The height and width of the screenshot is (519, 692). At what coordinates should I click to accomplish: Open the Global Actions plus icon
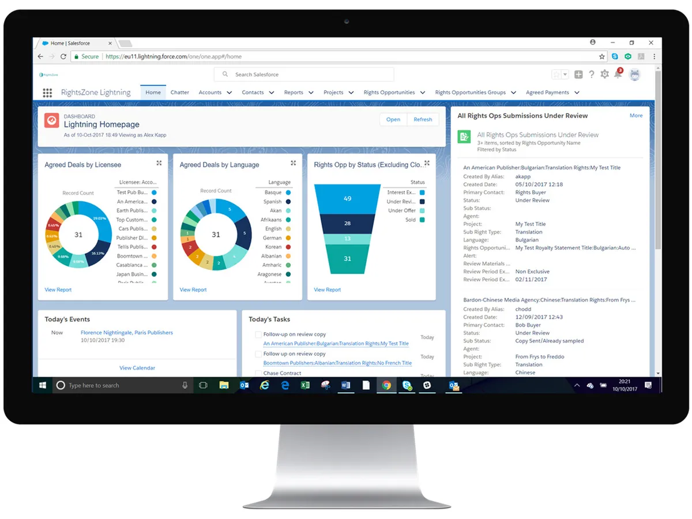578,74
